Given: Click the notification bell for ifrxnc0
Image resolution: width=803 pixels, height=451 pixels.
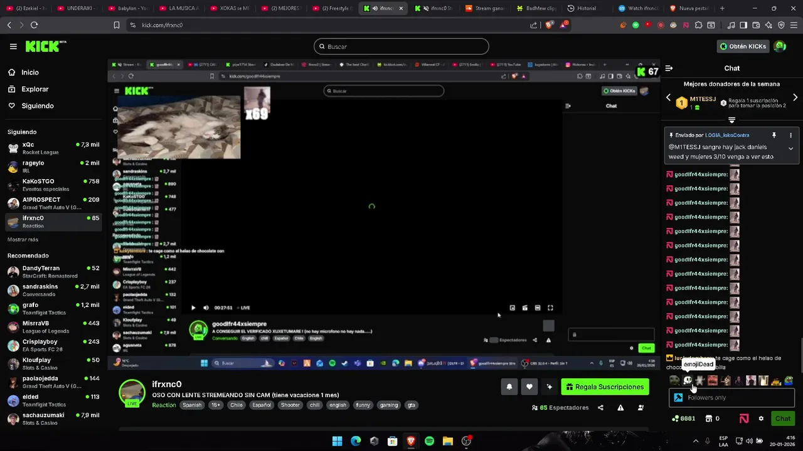Looking at the screenshot, I should pos(509,387).
